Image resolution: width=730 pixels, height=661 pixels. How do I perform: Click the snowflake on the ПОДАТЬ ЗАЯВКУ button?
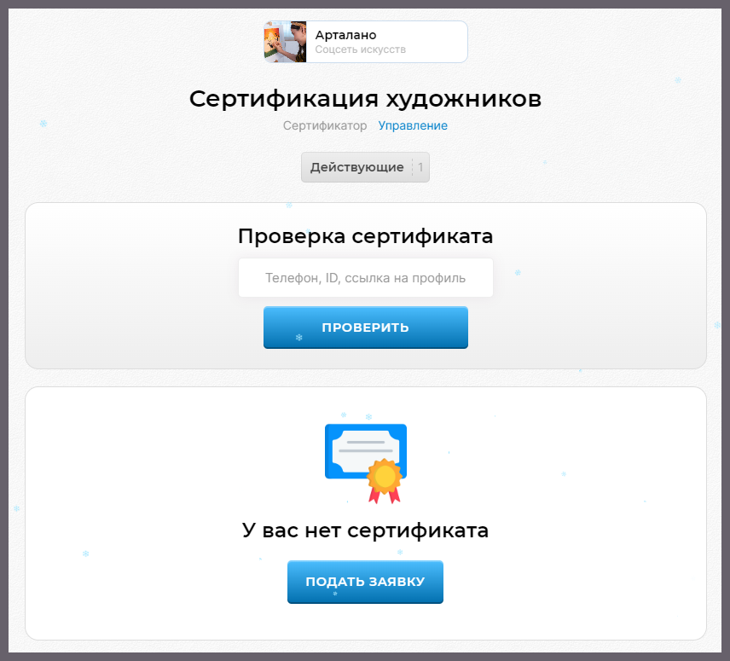tap(335, 594)
